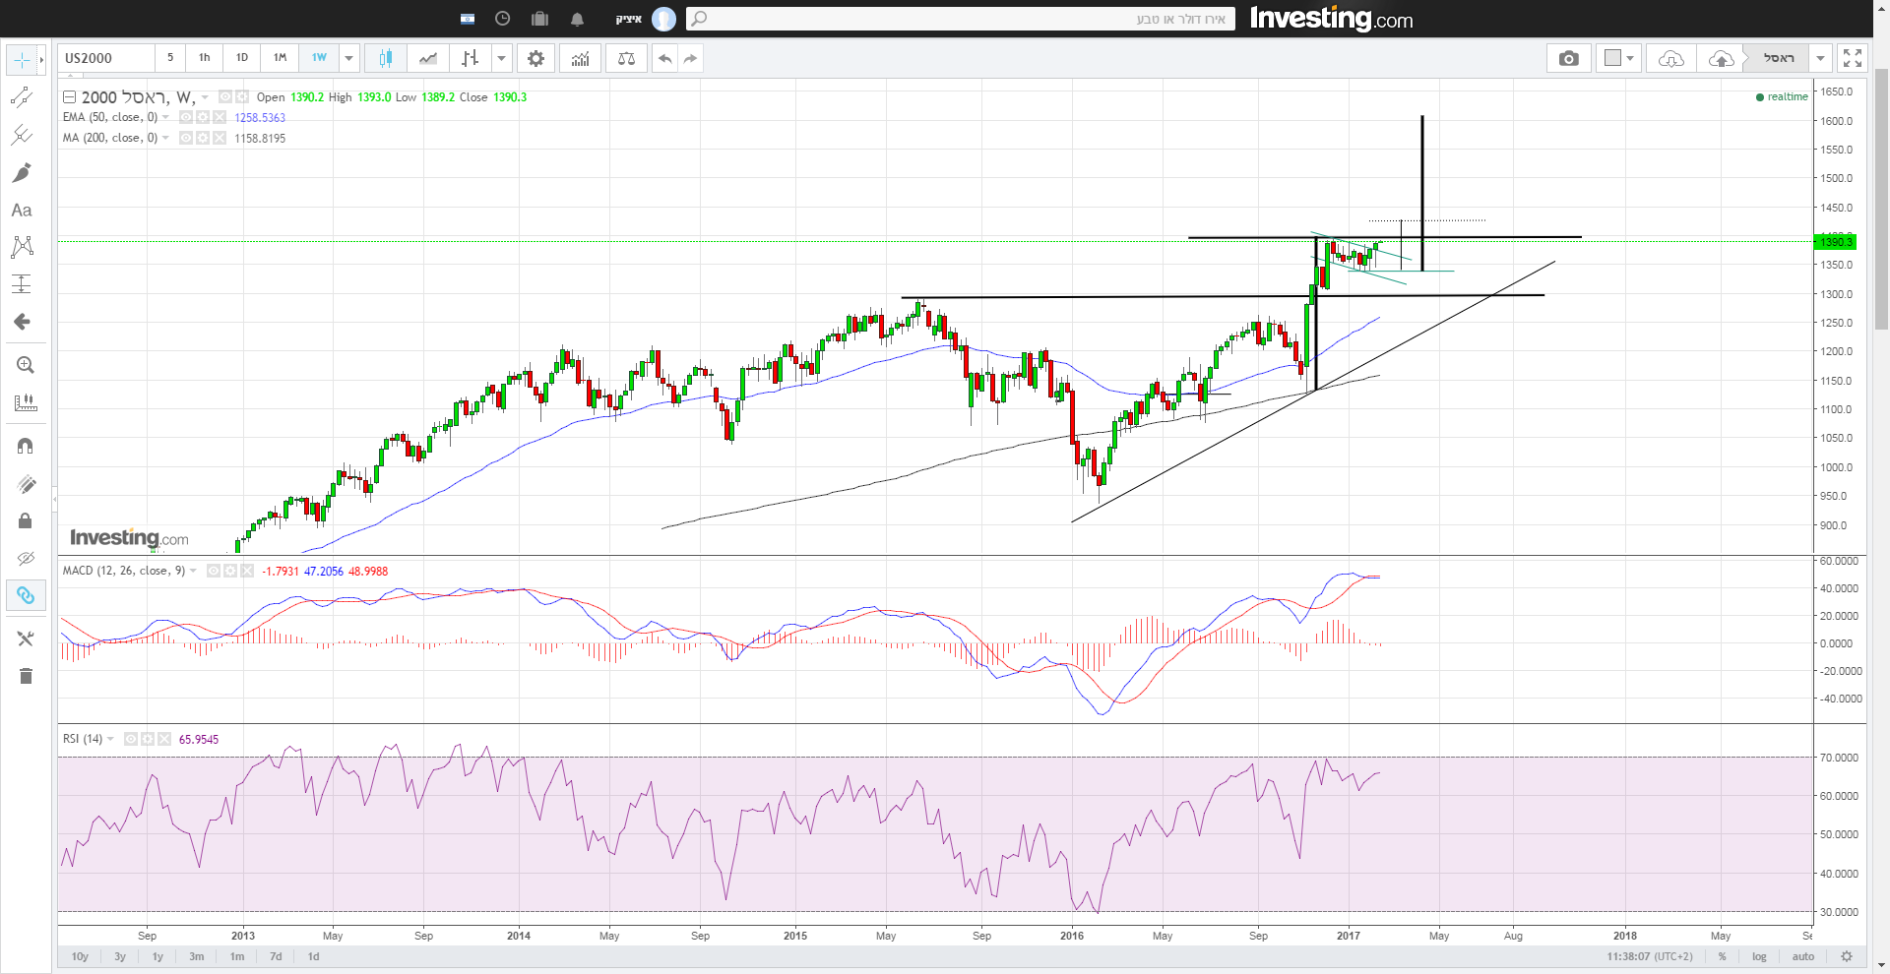The height and width of the screenshot is (974, 1890).
Task: Select the 1W interval
Action: 319,58
